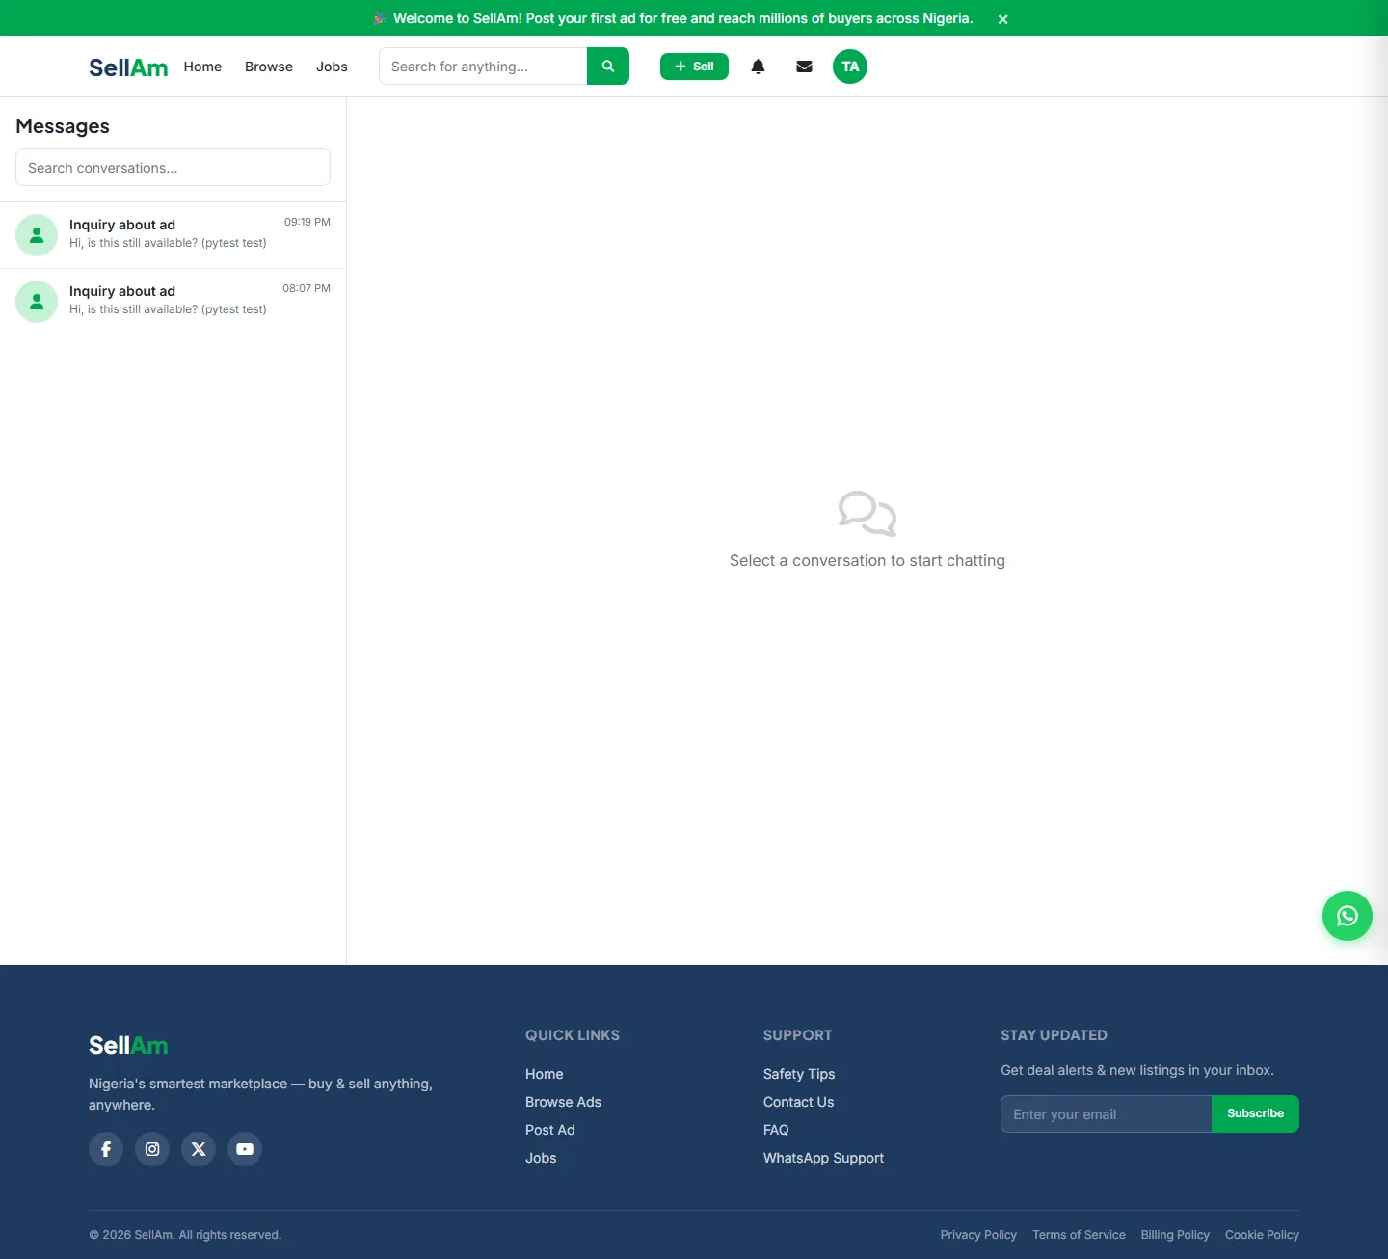
Task: Visit the X (Twitter) page from the footer
Action: [x=199, y=1149]
